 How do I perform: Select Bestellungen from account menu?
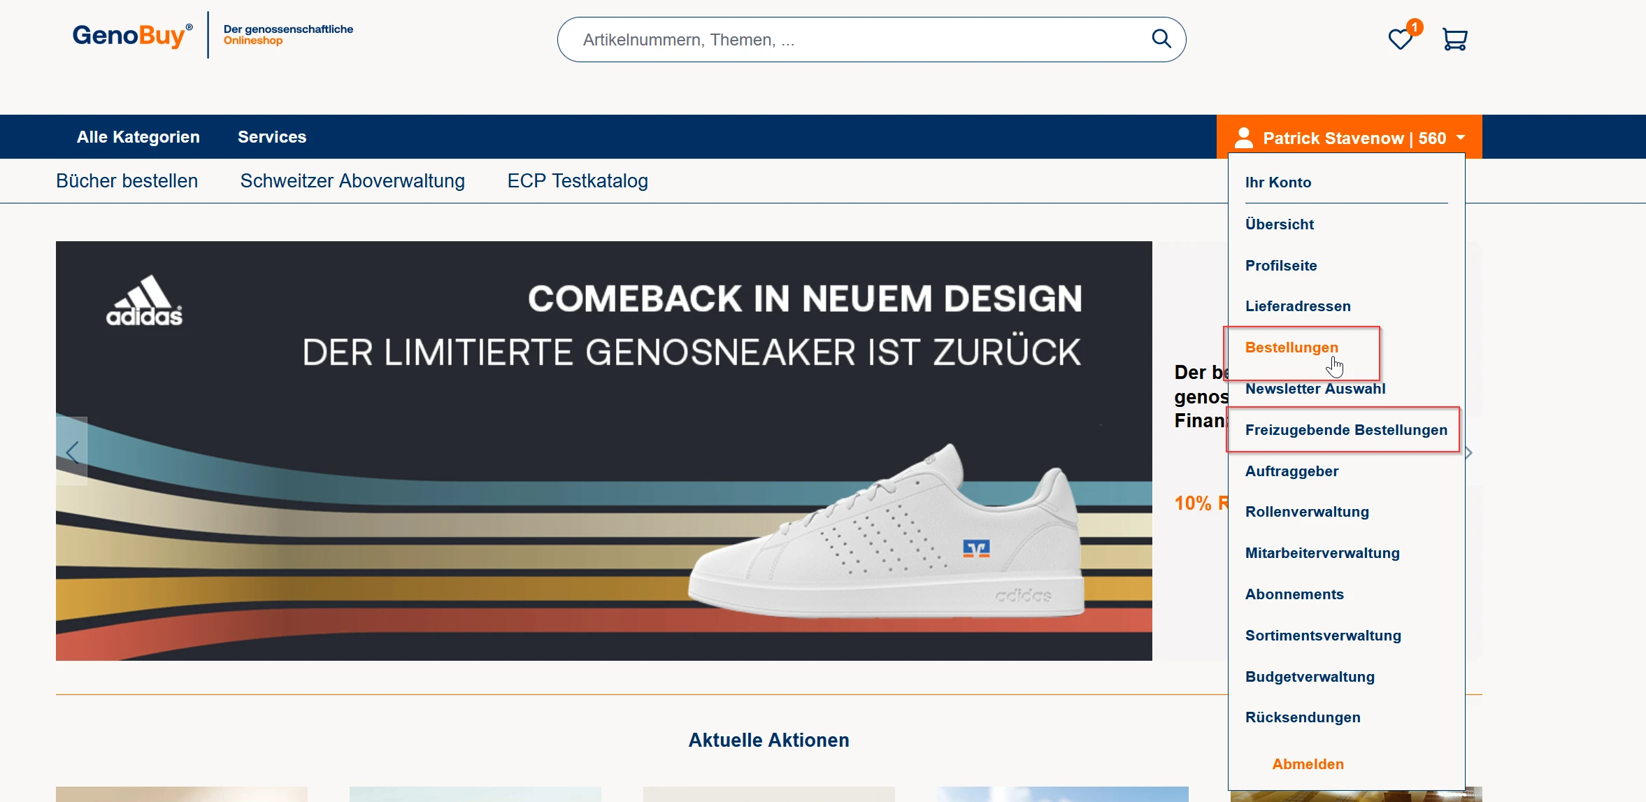click(x=1291, y=348)
